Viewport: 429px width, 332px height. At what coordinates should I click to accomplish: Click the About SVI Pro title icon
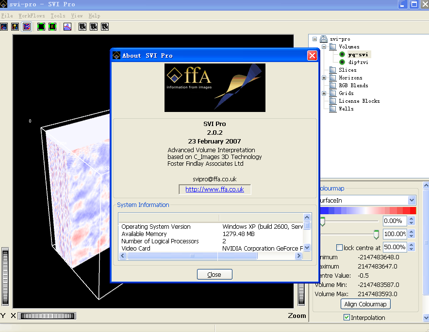116,55
